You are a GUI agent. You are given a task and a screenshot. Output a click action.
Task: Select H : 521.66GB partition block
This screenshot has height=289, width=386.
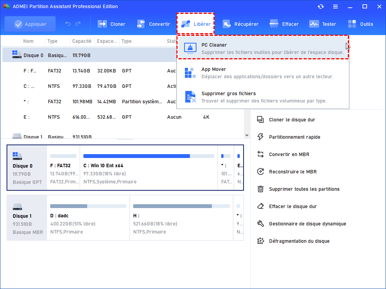(x=181, y=218)
